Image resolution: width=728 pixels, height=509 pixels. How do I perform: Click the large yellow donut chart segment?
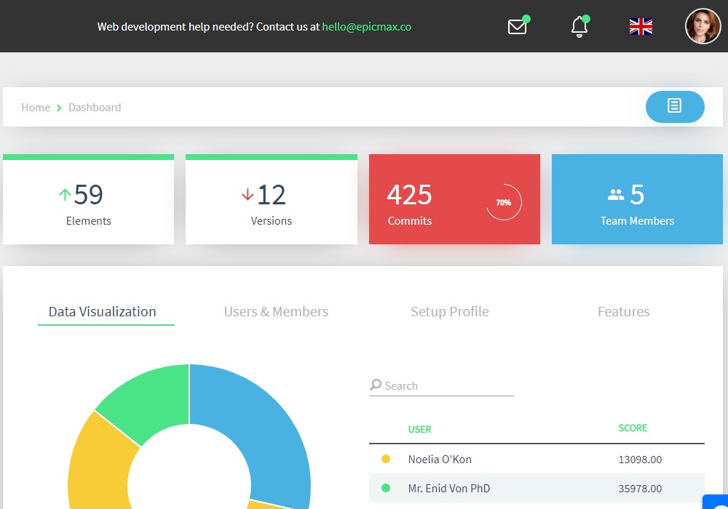pyautogui.click(x=100, y=468)
